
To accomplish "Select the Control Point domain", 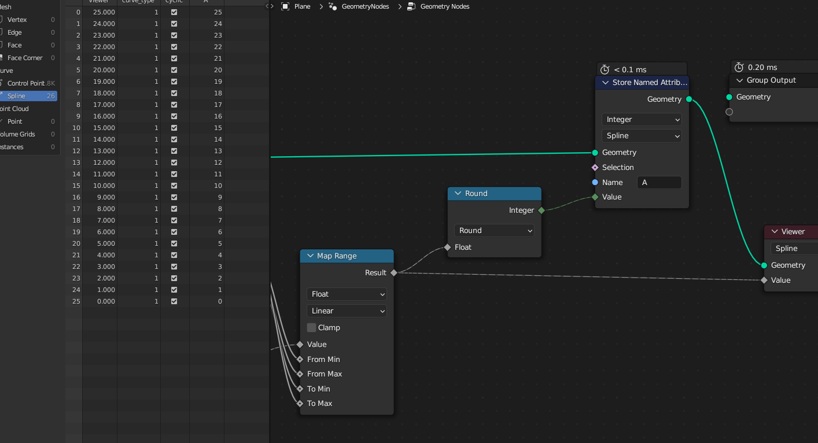I will pyautogui.click(x=28, y=83).
